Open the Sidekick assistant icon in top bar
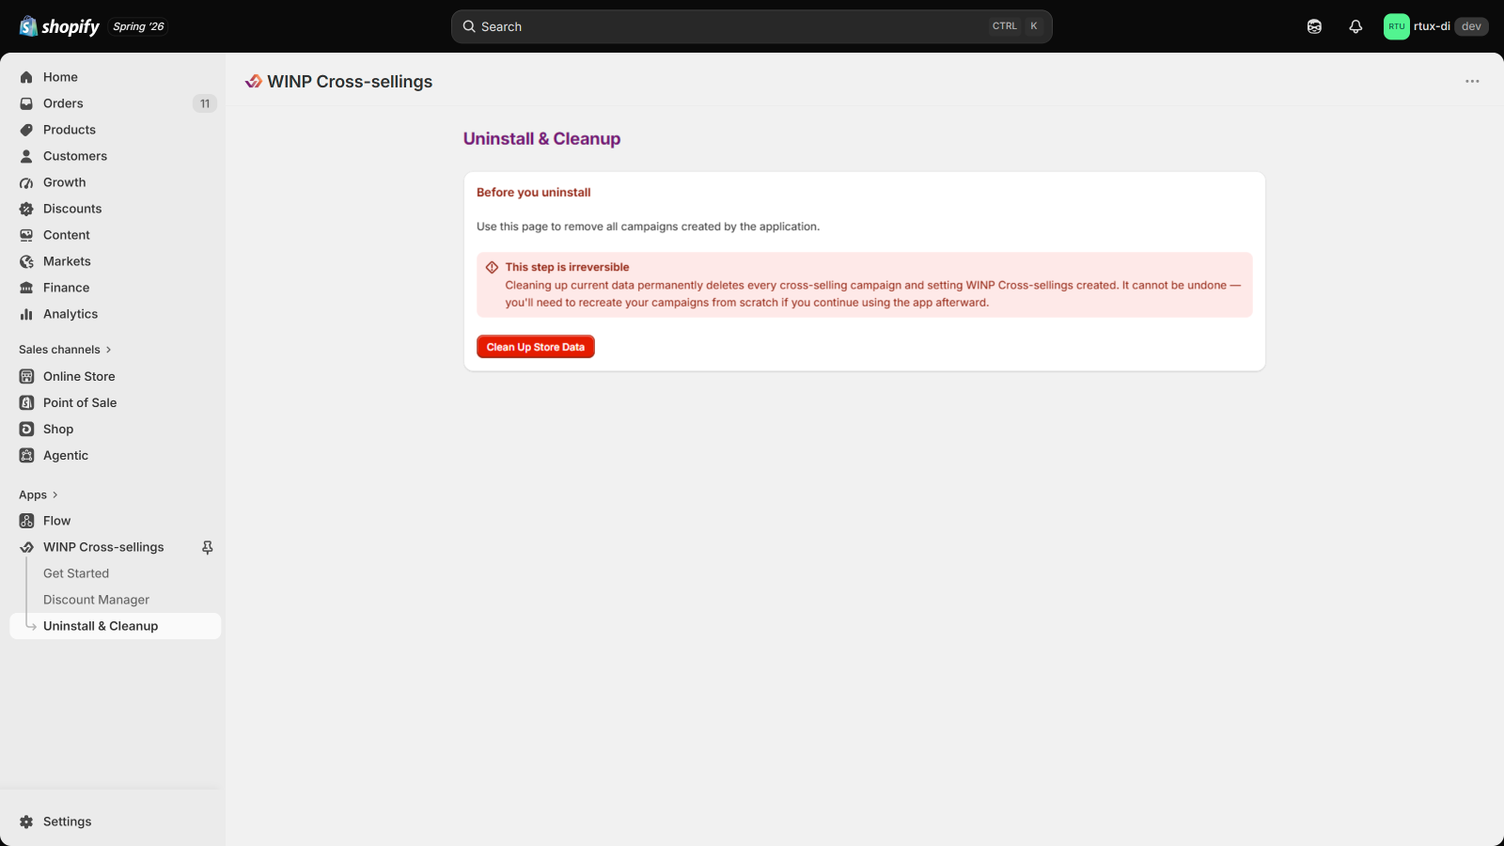This screenshot has width=1504, height=846. [1314, 26]
